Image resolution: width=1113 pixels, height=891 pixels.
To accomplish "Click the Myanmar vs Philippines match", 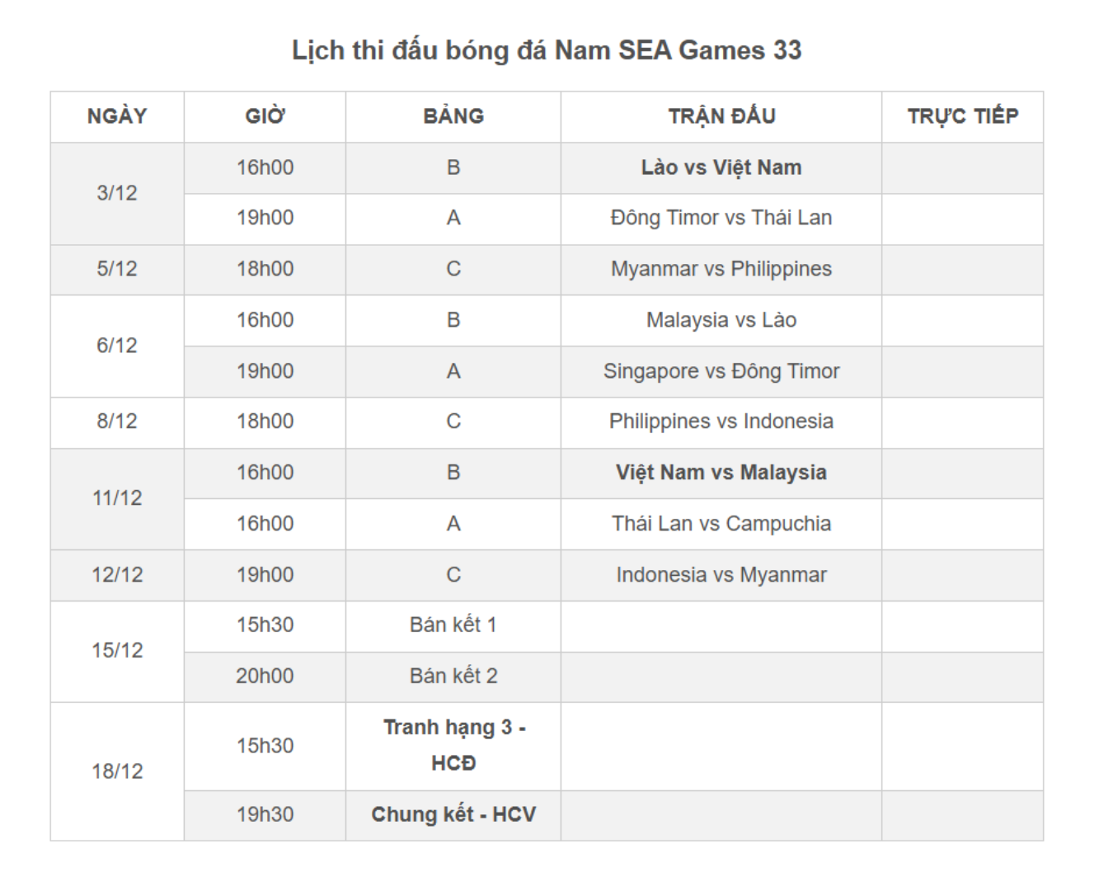I will pyautogui.click(x=721, y=269).
